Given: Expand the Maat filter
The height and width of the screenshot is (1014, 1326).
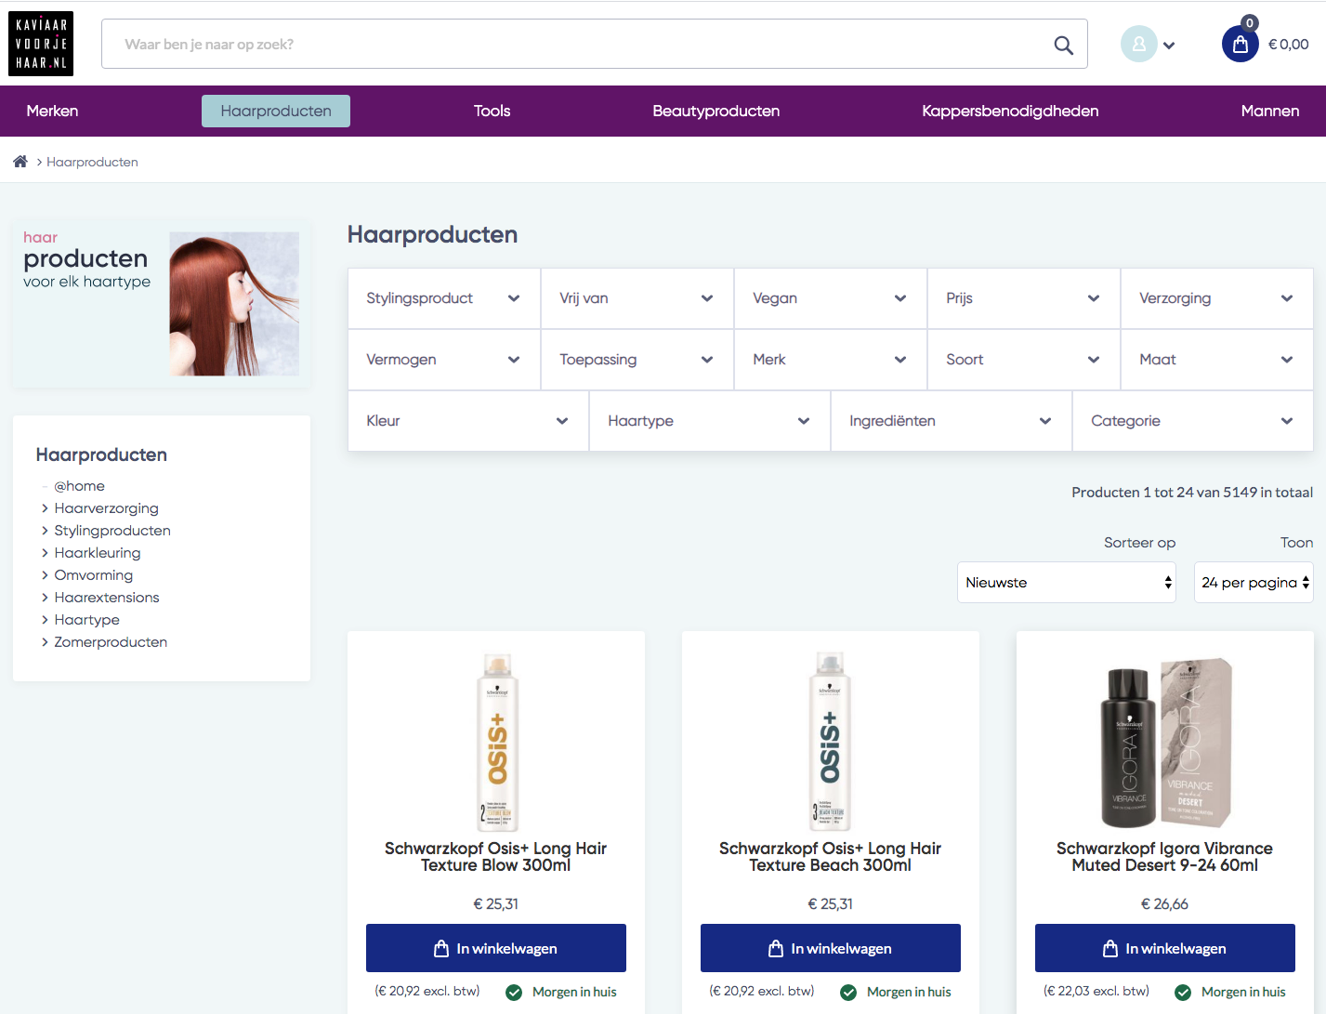Looking at the screenshot, I should [x=1217, y=360].
